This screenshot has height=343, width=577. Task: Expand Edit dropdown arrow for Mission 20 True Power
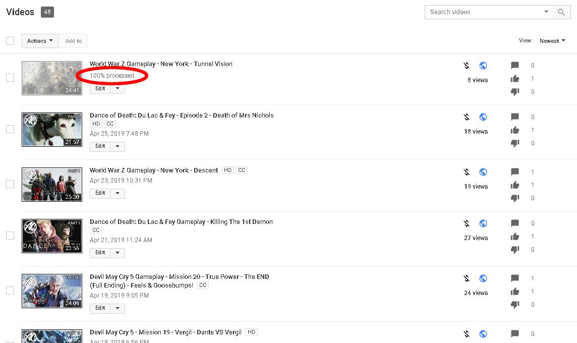pyautogui.click(x=118, y=308)
